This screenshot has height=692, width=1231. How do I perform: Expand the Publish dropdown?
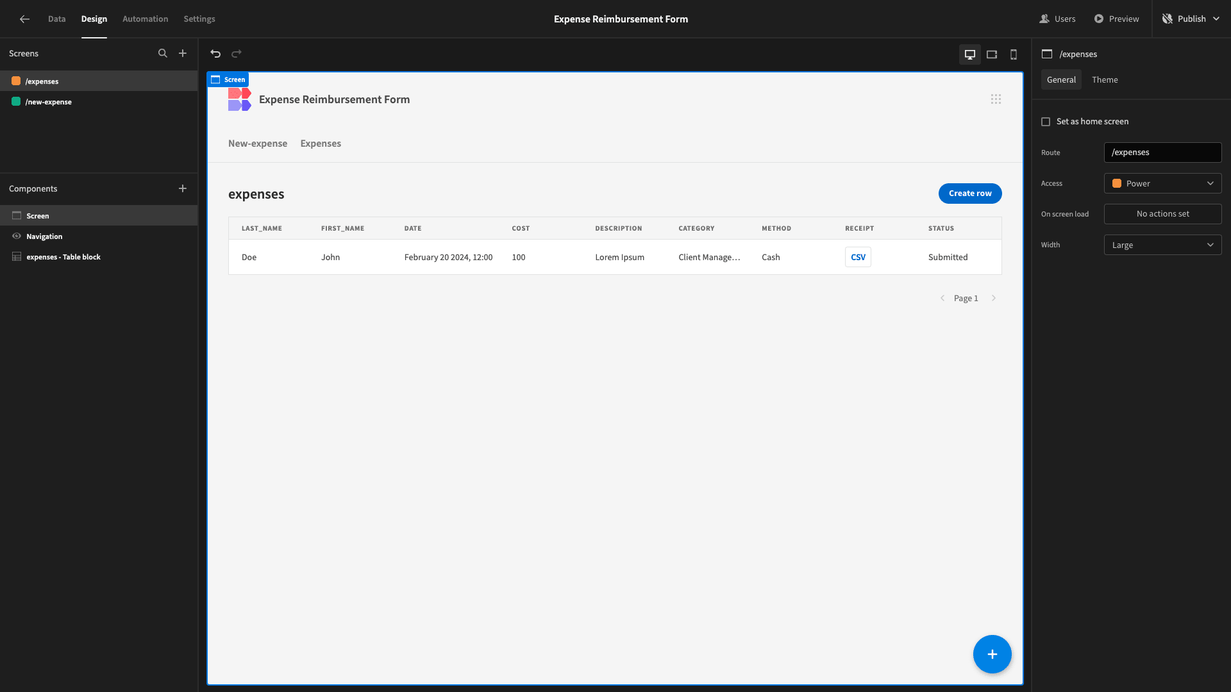coord(1216,19)
